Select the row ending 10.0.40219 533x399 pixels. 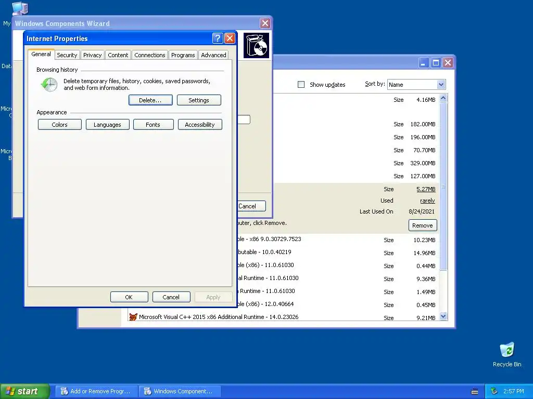tap(338, 252)
